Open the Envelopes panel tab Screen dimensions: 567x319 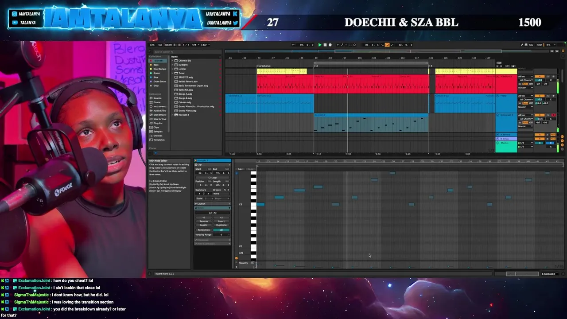point(213,240)
